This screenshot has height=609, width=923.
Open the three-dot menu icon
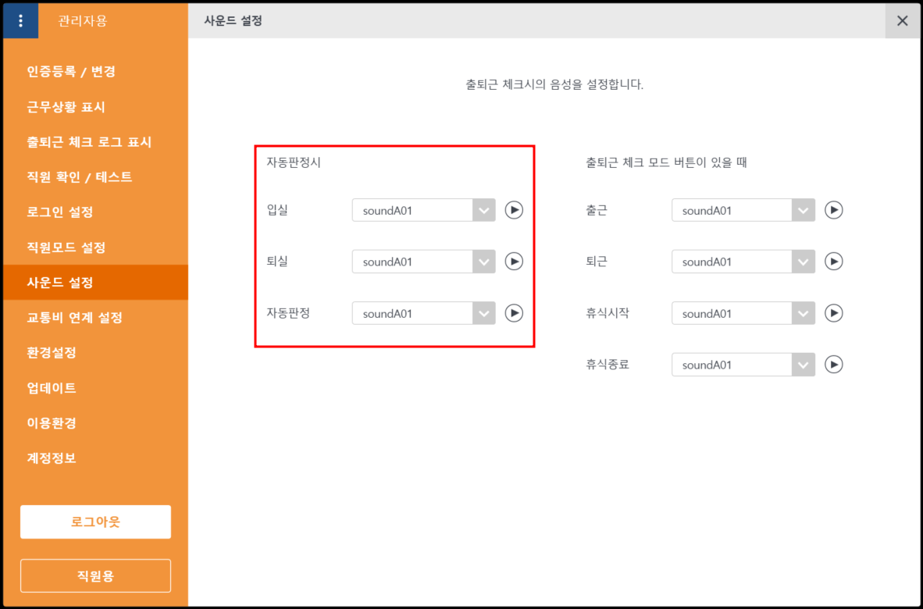20,21
